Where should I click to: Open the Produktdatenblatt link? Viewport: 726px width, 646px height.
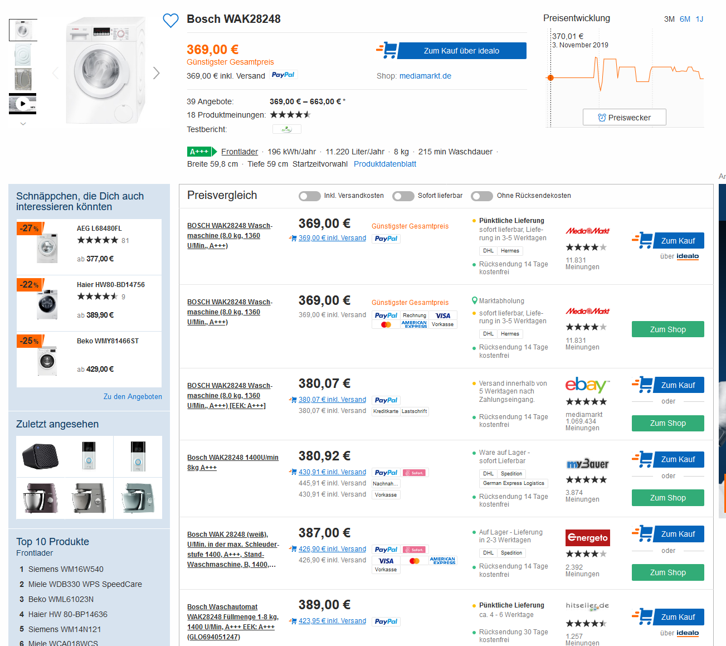[x=384, y=164]
